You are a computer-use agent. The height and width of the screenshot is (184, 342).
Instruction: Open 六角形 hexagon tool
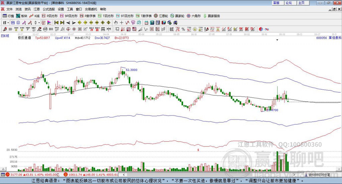pyautogui.click(x=194, y=16)
